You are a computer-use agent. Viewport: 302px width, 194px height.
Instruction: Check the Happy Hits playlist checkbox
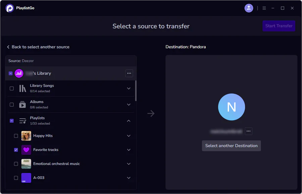click(16, 136)
